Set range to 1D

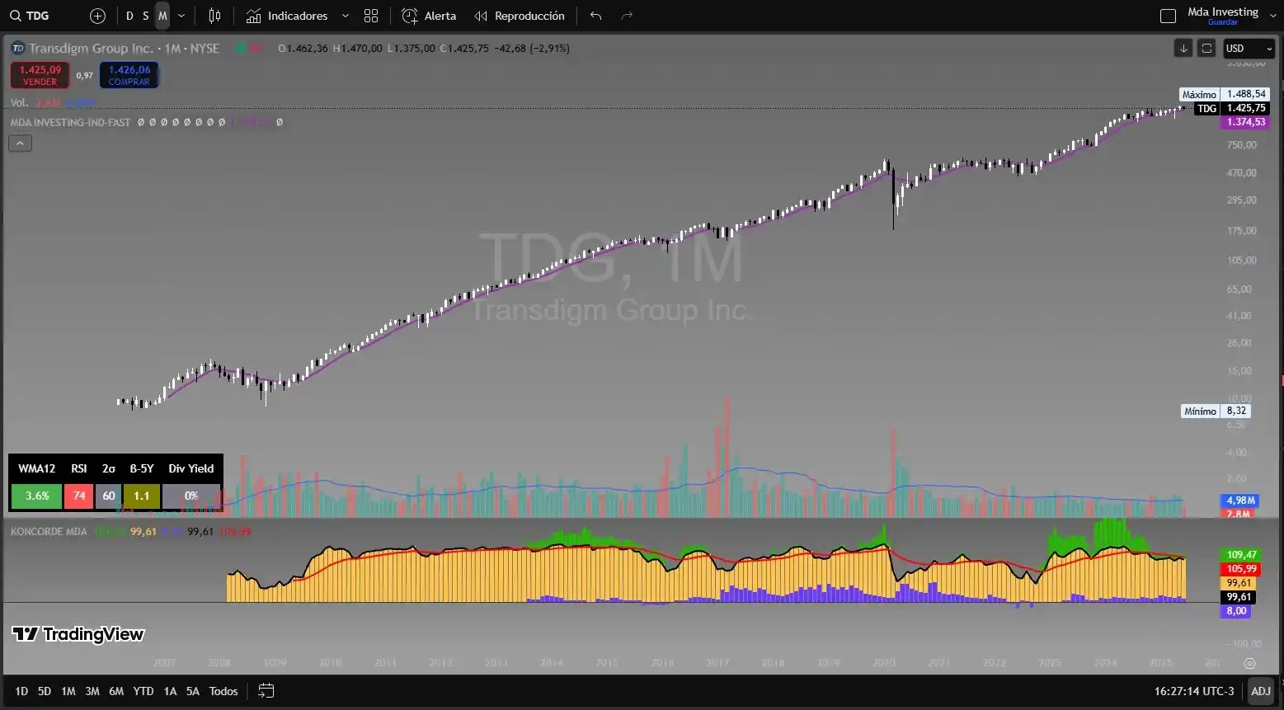21,691
